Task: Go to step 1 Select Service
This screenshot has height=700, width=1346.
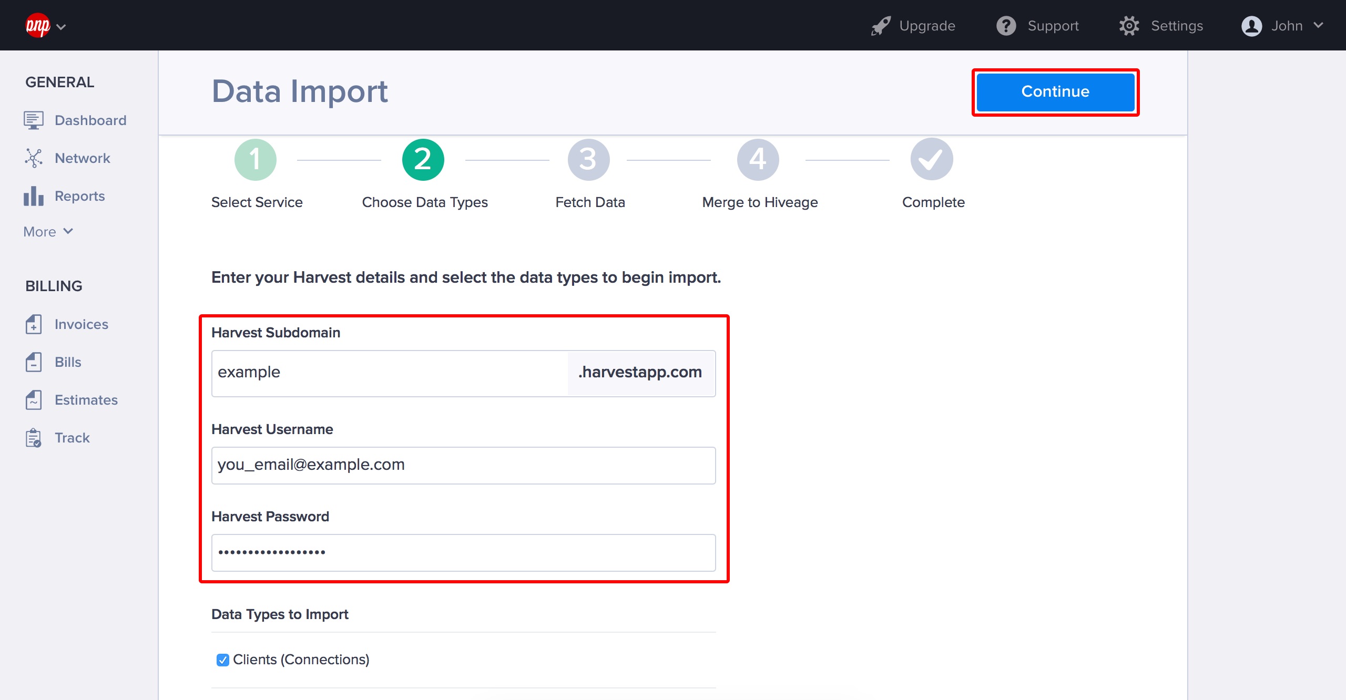Action: click(x=256, y=160)
